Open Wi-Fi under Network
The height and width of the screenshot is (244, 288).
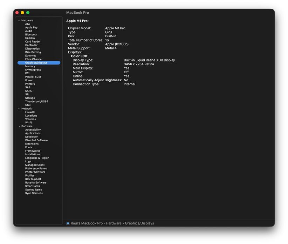[28, 123]
